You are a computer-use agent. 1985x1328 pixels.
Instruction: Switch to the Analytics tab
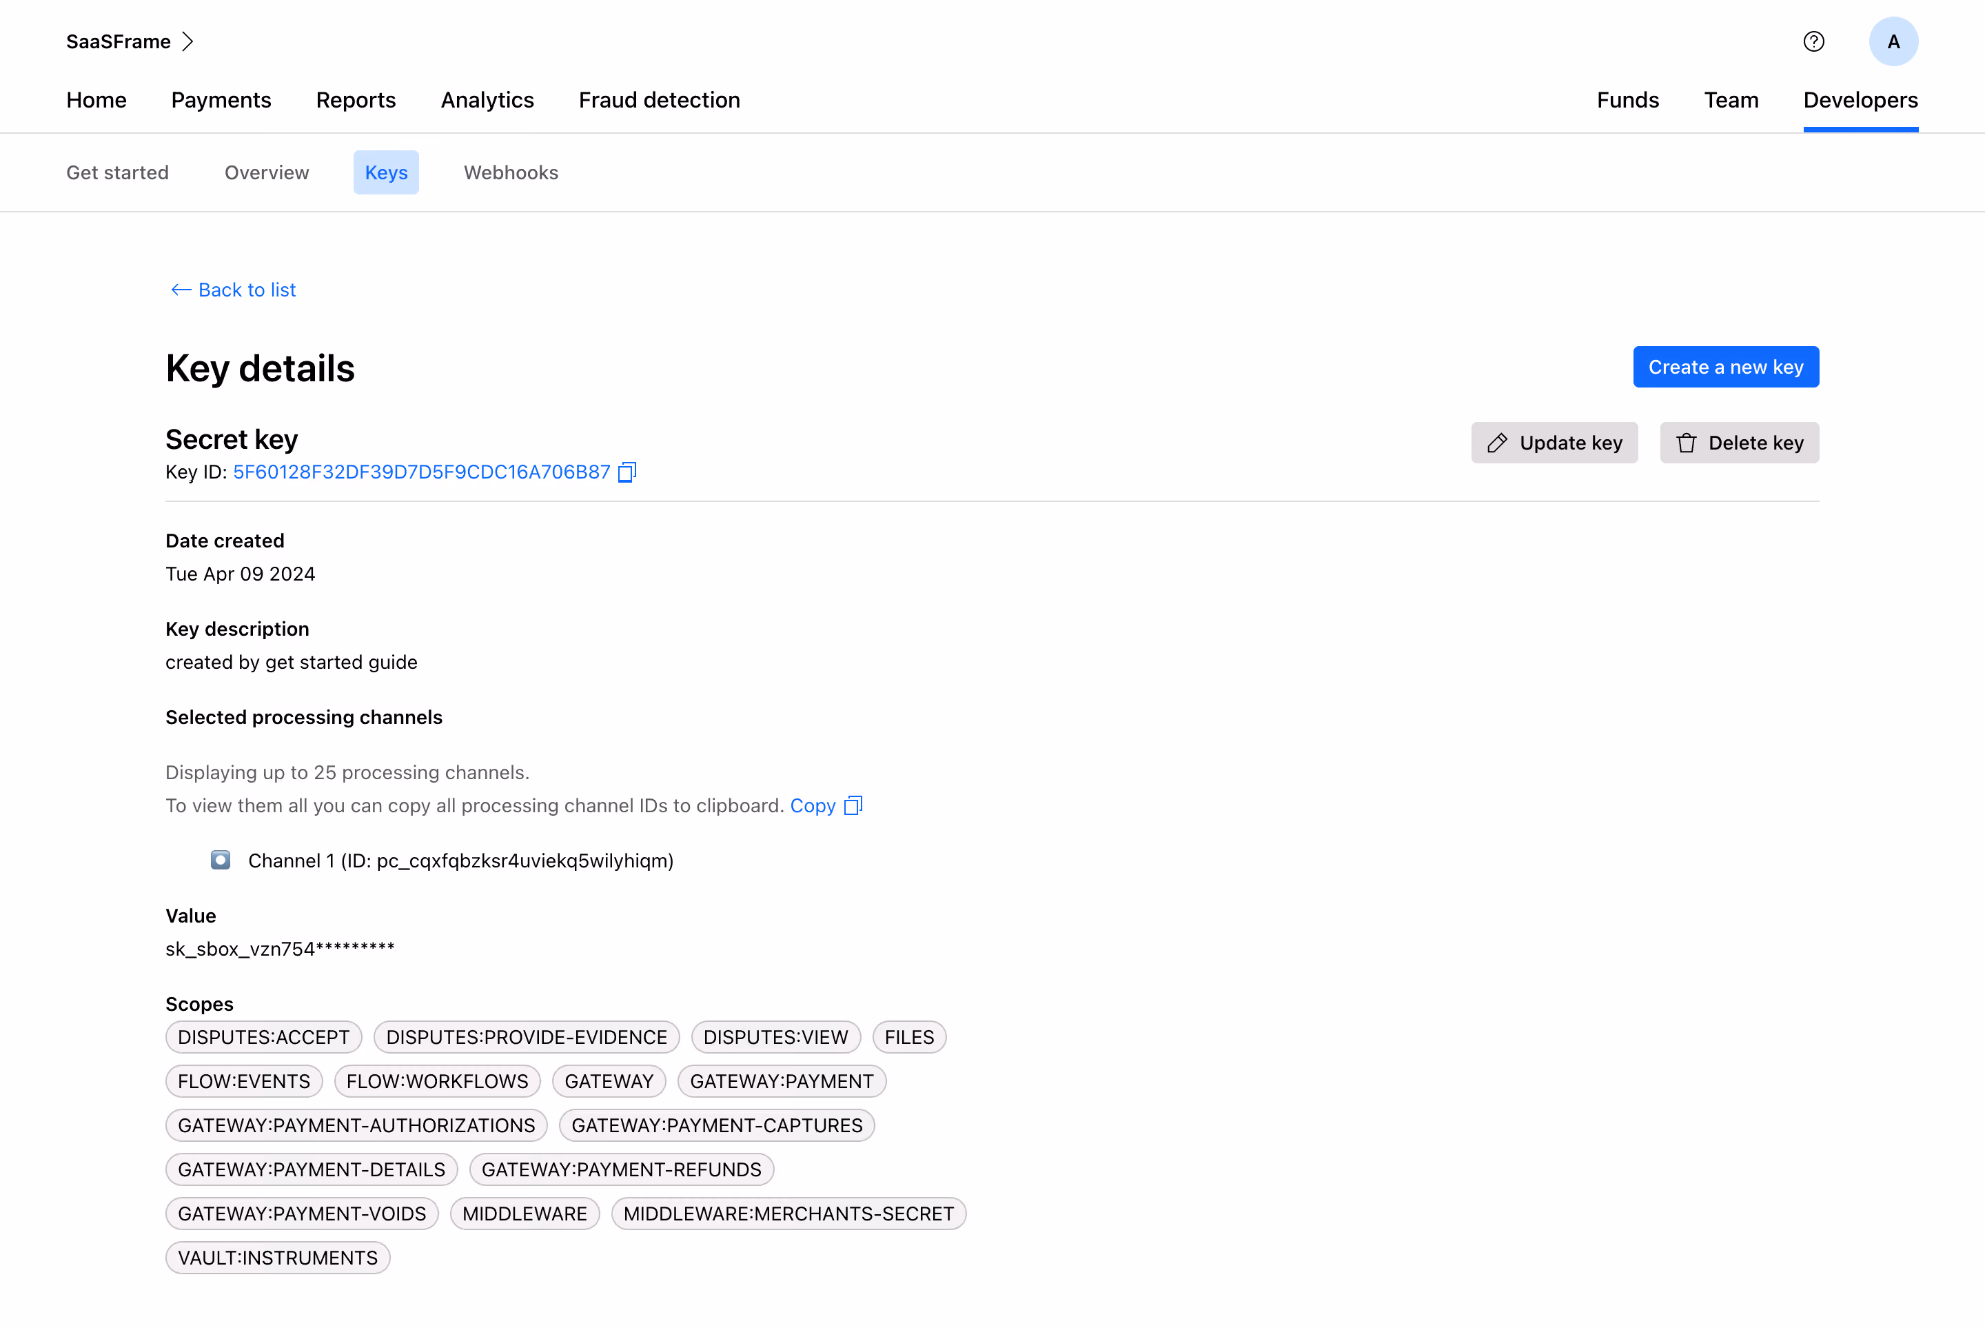click(x=487, y=100)
